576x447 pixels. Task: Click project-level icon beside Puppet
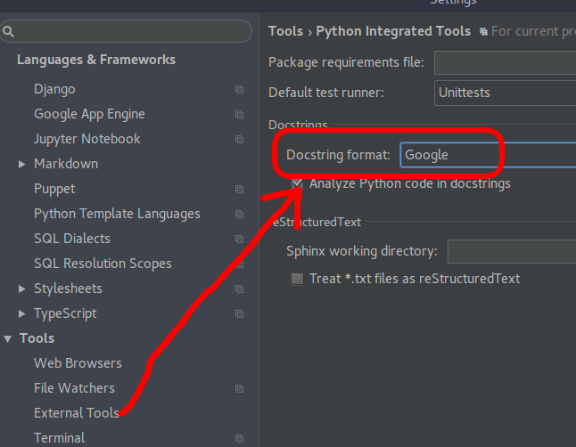point(239,189)
